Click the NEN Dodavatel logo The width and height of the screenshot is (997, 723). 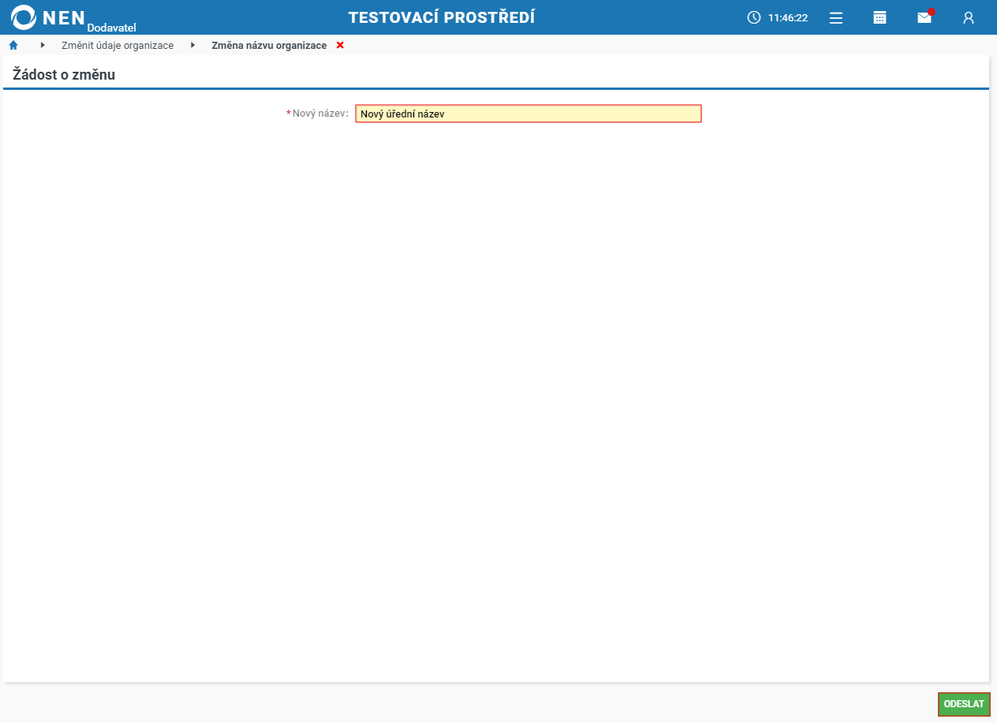(73, 17)
